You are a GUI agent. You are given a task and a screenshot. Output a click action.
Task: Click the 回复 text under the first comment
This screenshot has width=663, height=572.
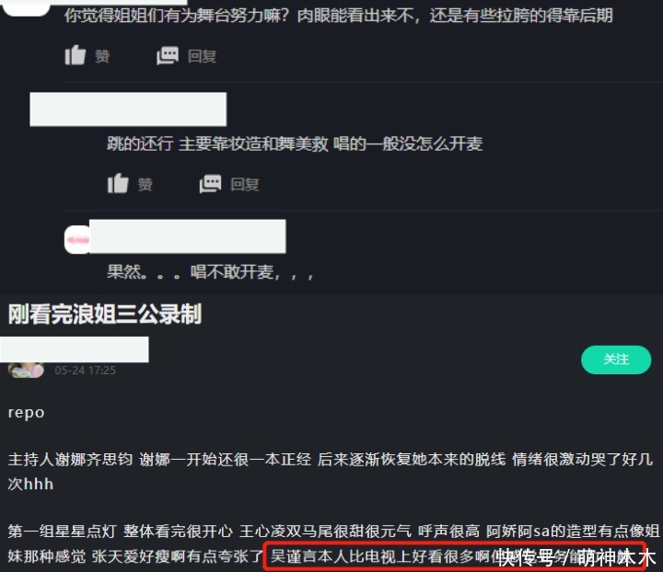point(202,56)
